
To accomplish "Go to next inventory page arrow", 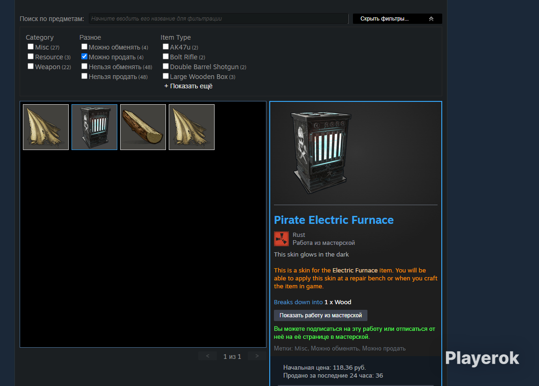I will point(257,356).
